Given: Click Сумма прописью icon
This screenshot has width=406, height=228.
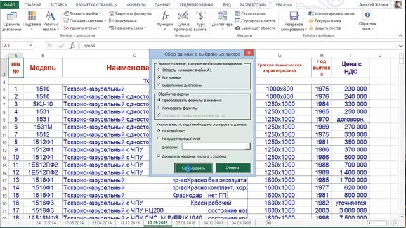Looking at the screenshot, I should click(183, 21).
